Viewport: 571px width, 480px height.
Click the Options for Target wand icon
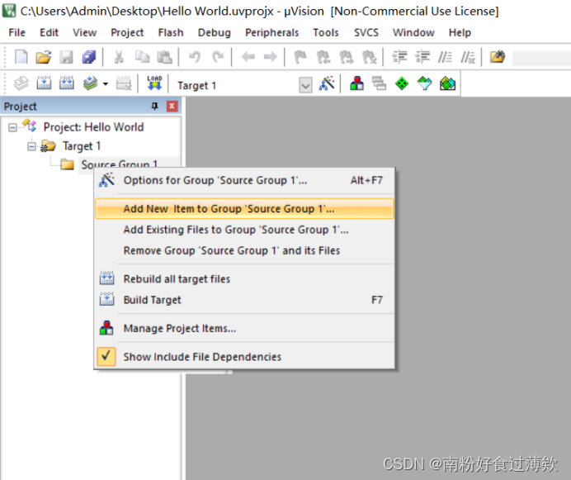pyautogui.click(x=327, y=83)
